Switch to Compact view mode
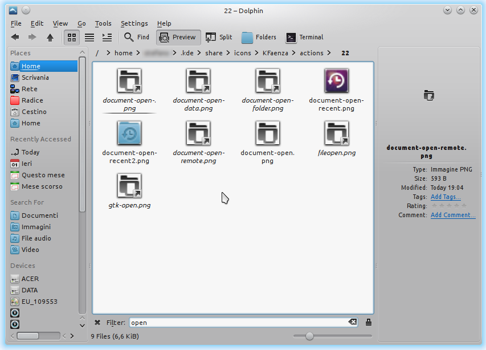The width and height of the screenshot is (486, 350). tap(89, 38)
